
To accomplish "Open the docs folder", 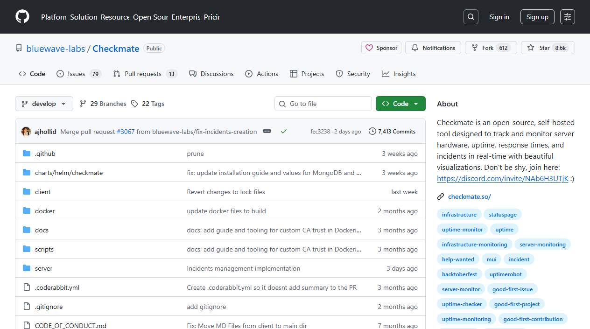I will (x=42, y=230).
